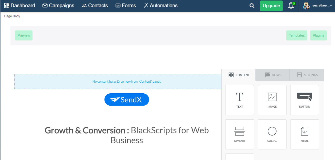Open the Templates button
Viewport: 335px width, 160px height.
click(297, 35)
